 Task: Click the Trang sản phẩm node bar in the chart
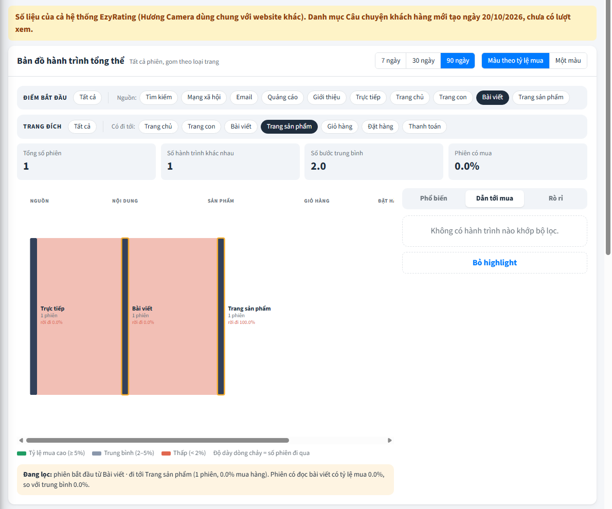pyautogui.click(x=221, y=316)
